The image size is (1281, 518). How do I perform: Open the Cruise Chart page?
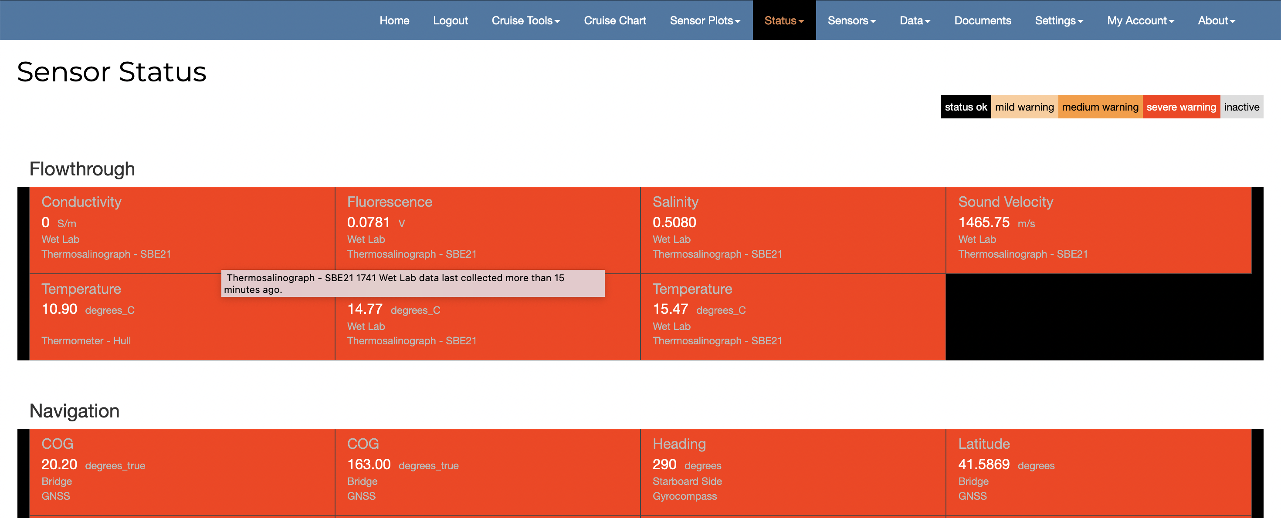615,20
